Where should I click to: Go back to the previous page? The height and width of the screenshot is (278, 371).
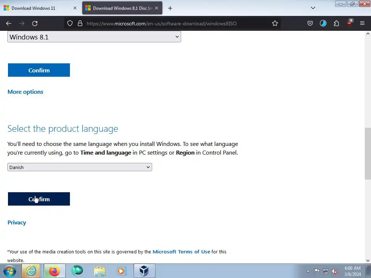coord(9,24)
